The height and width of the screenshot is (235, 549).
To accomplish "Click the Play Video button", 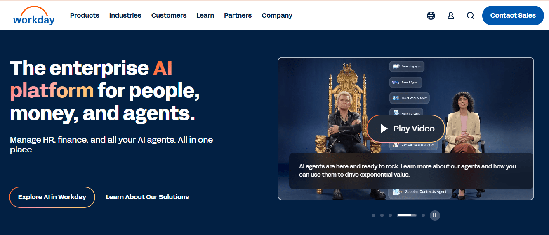I will 406,129.
